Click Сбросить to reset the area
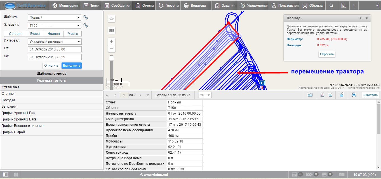This screenshot has height=179, width=381. [x=327, y=54]
